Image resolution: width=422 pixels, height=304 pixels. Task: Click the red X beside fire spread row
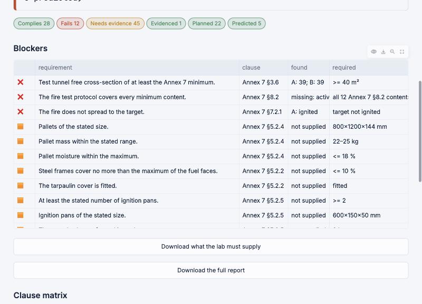[x=21, y=112]
